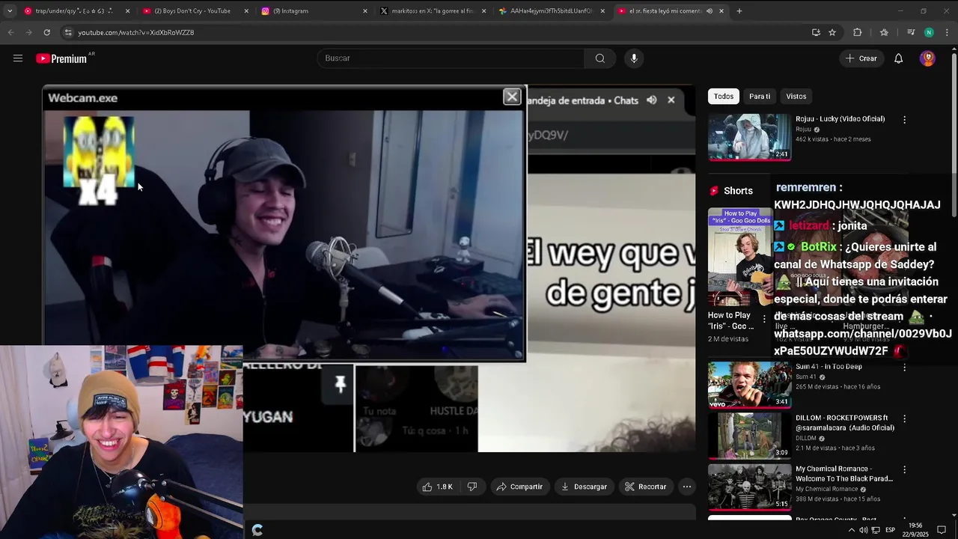The image size is (958, 539).
Task: Open the taskbar volume control
Action: 863,530
